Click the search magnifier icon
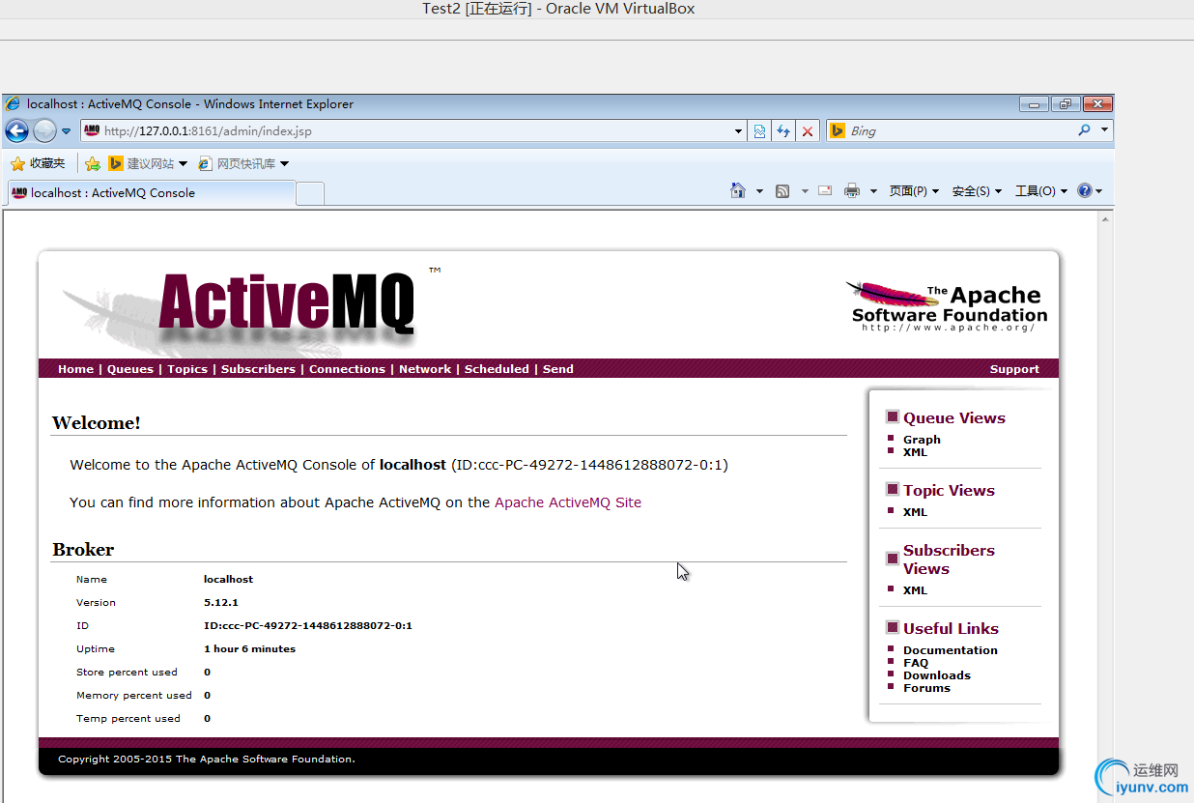Image resolution: width=1194 pixels, height=803 pixels. [1084, 130]
